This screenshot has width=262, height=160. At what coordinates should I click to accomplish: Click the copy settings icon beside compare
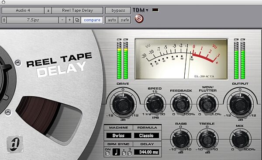(x=77, y=20)
